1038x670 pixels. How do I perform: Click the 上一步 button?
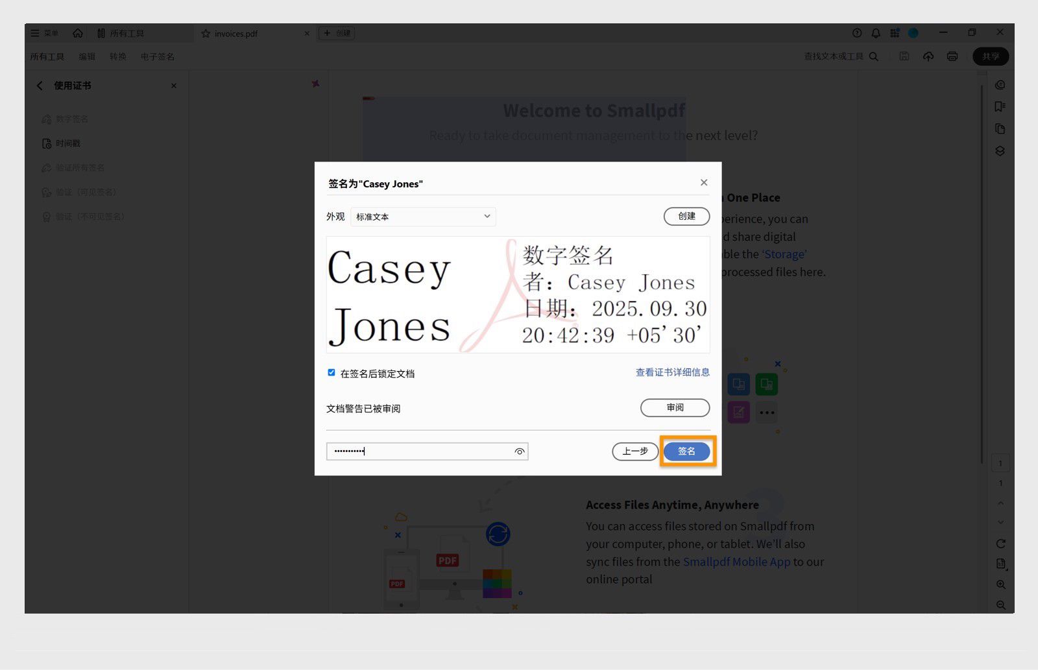tap(635, 451)
